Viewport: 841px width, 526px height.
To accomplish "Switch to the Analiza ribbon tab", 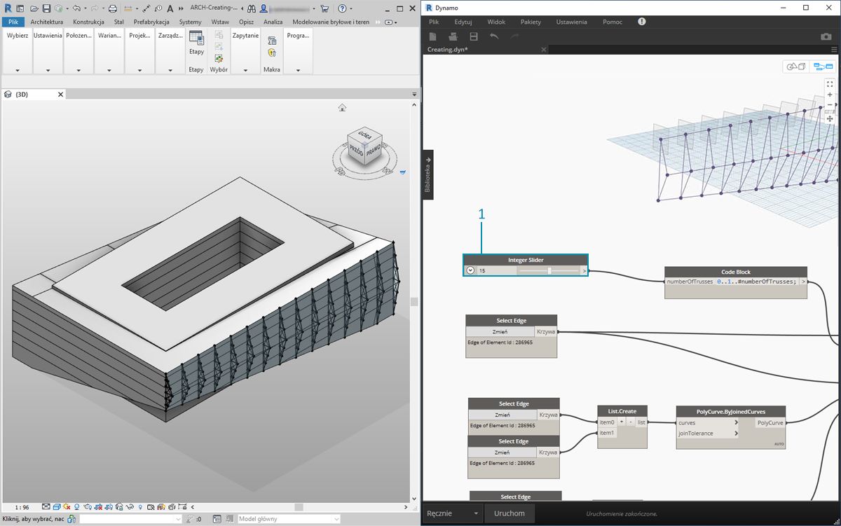I will click(273, 22).
